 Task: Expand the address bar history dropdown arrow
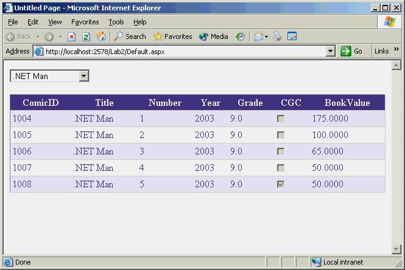(330, 51)
